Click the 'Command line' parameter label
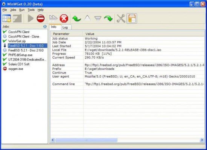207x150 pixels. tap(64, 84)
